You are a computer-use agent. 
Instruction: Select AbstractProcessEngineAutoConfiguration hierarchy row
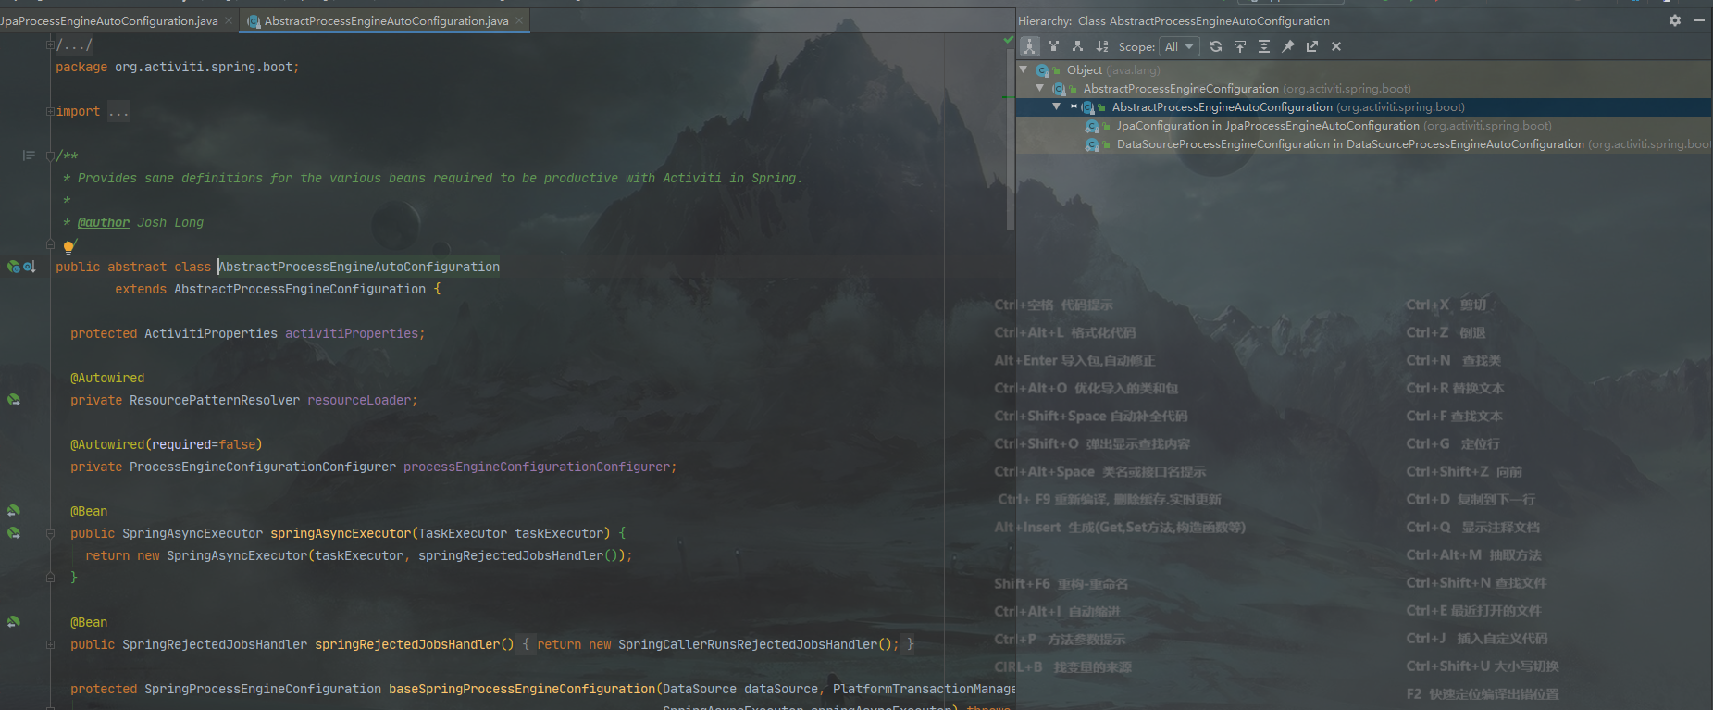click(x=1364, y=107)
